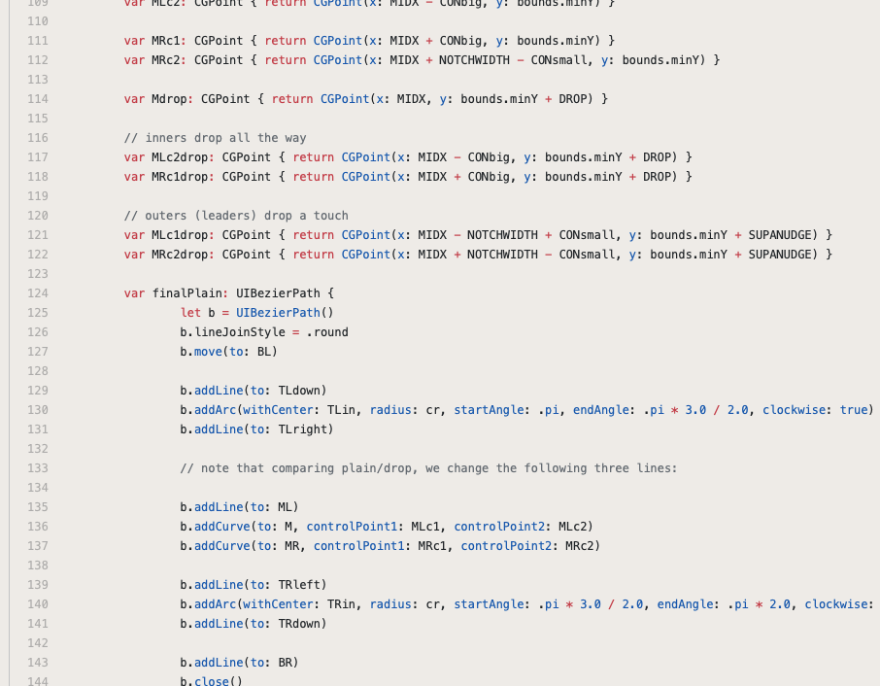Viewport: 880px width, 686px height.
Task: Select line number 117 in the gutter
Action: pos(38,157)
